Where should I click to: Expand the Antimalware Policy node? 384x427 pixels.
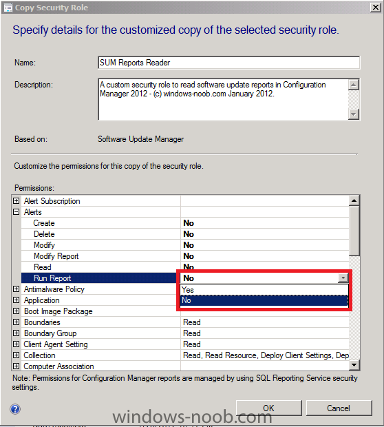(17, 289)
